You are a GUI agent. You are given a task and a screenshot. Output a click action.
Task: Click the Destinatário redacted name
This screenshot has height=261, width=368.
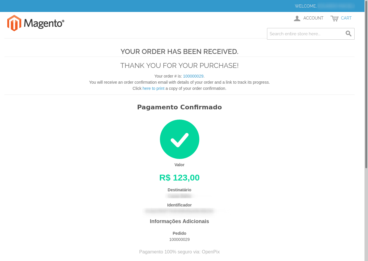click(179, 196)
